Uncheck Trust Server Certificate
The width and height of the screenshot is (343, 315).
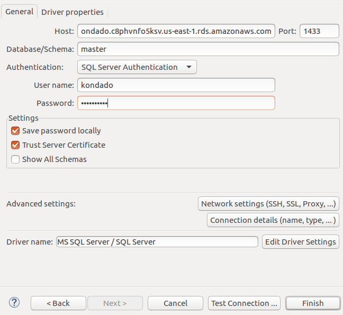point(15,145)
